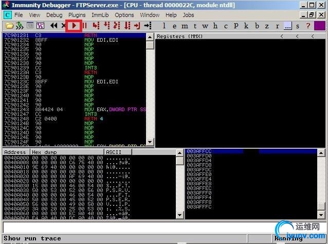Viewport: 328px width, 244px height.
Task: Select line 7C901243 MOV EAX,DWORD PTR
Action: click(x=74, y=109)
